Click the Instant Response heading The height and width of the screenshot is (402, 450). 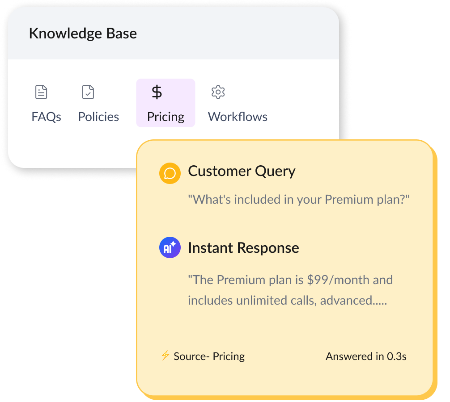tap(243, 248)
